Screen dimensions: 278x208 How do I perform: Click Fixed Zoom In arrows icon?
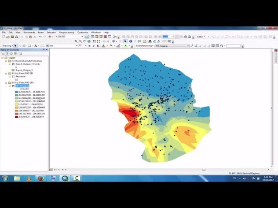click(x=94, y=41)
